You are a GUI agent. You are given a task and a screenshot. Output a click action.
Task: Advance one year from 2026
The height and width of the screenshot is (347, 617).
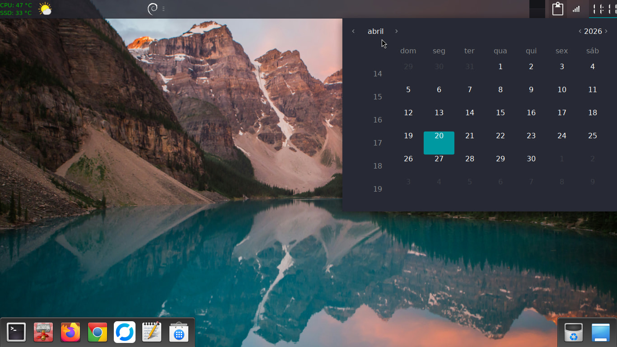(x=606, y=31)
